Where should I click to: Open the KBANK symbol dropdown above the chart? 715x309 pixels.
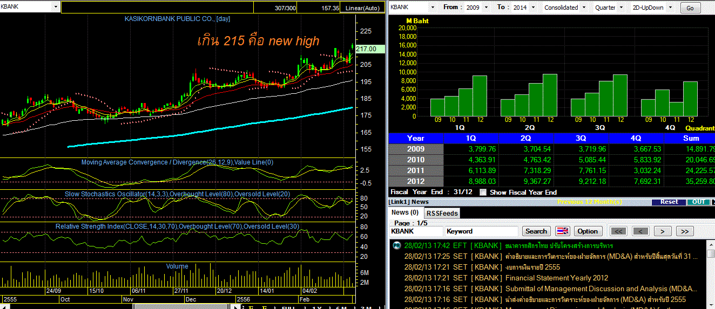(56, 8)
